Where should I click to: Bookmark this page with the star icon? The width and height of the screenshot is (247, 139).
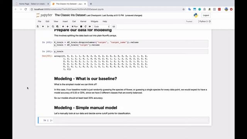(x=184, y=9)
